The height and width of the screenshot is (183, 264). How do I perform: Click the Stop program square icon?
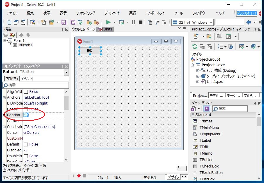[x=141, y=22]
